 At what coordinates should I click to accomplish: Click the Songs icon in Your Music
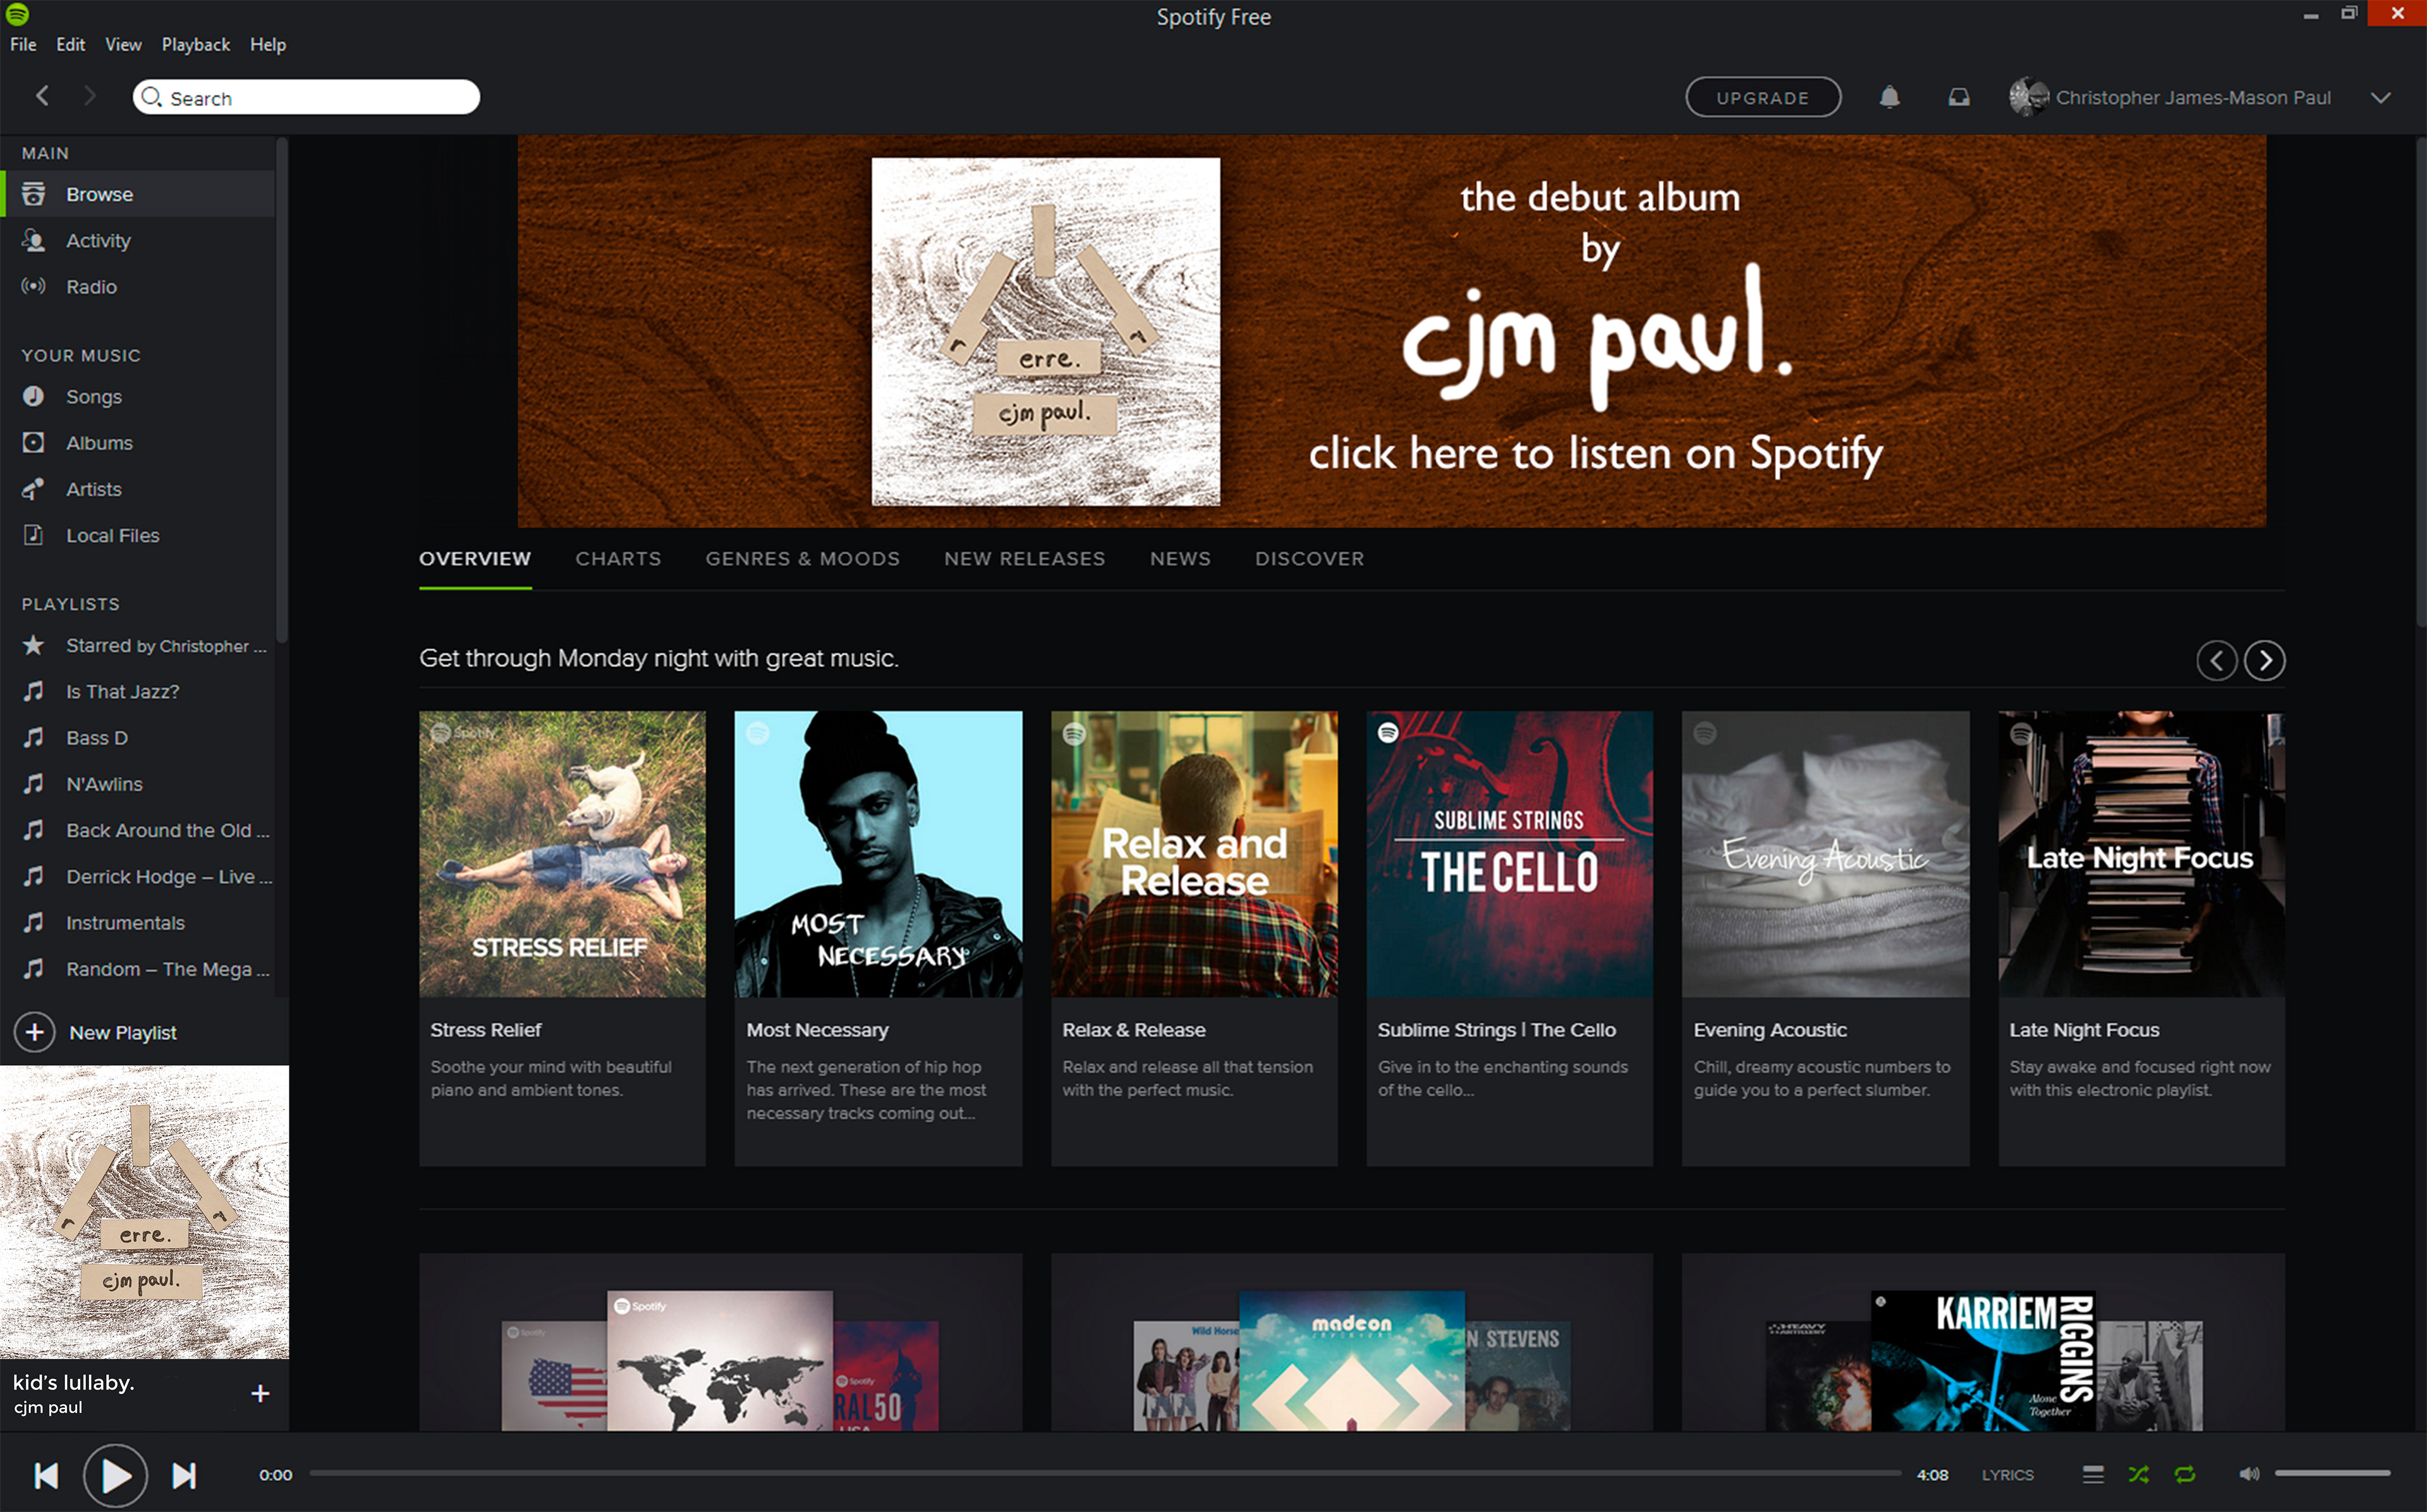(x=33, y=396)
